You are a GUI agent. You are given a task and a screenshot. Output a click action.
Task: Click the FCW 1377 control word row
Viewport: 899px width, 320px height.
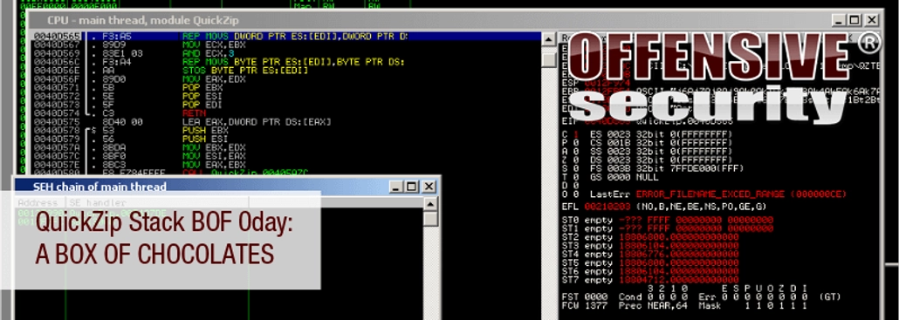[x=685, y=306]
